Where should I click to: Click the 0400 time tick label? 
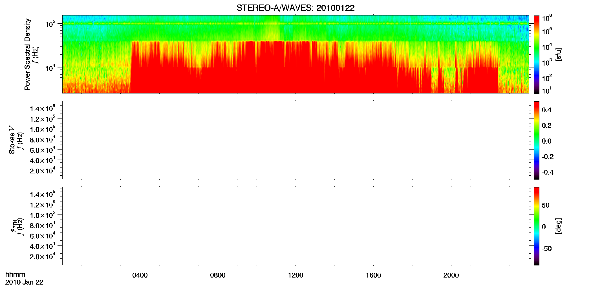[140, 275]
